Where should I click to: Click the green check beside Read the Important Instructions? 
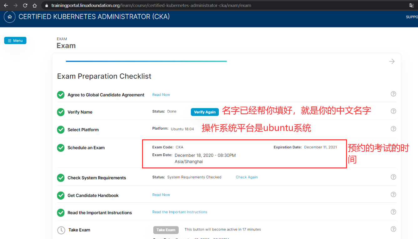(x=61, y=213)
